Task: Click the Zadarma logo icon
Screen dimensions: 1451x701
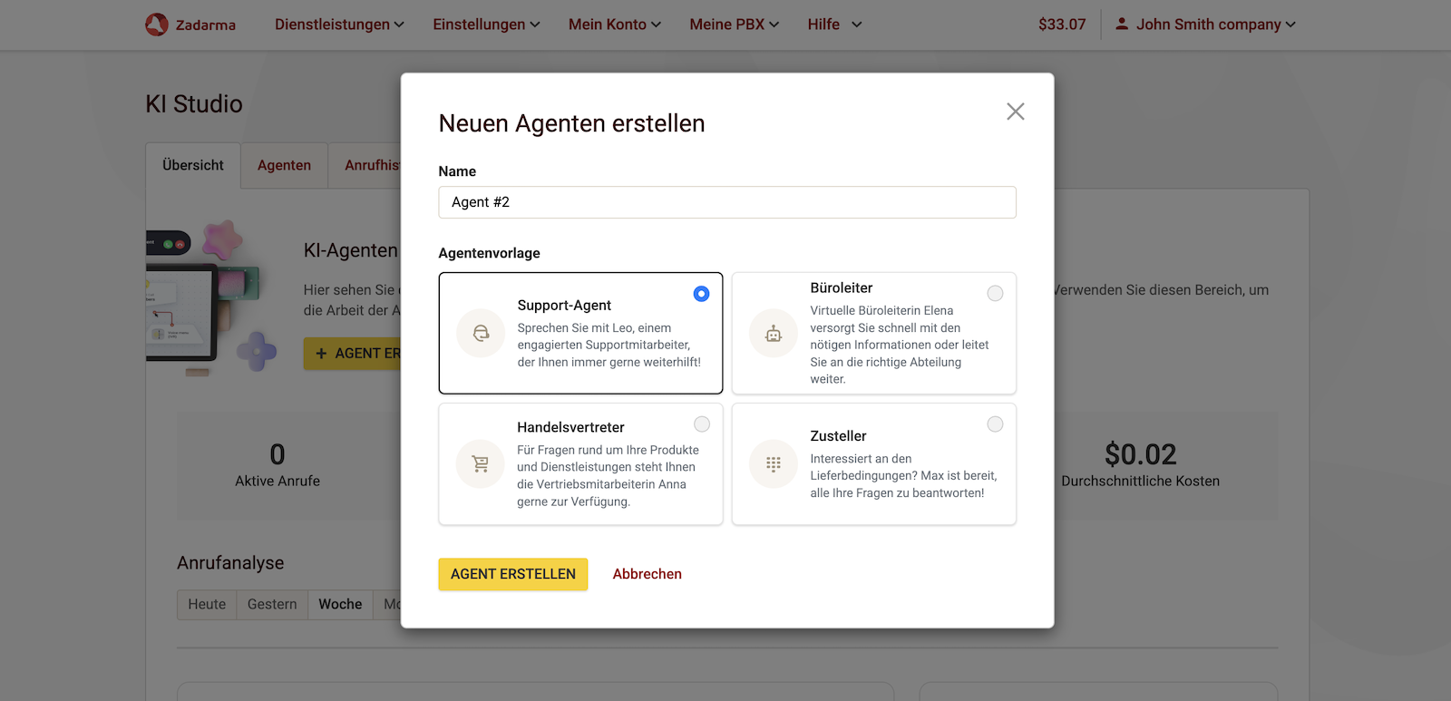Action: point(157,24)
